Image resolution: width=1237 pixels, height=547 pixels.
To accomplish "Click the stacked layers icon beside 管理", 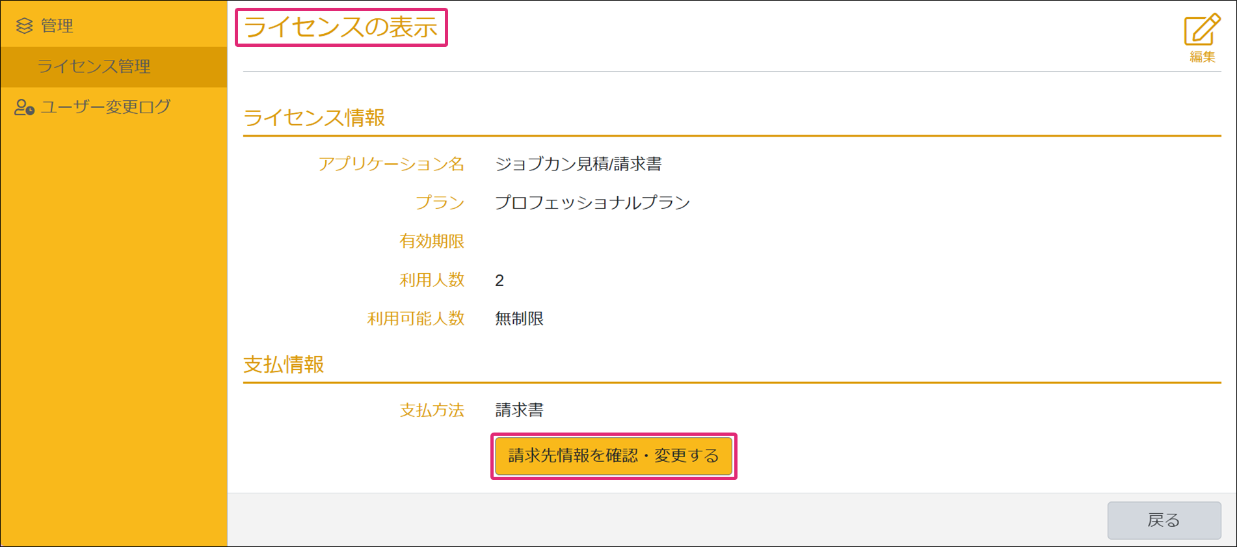I will coord(24,26).
